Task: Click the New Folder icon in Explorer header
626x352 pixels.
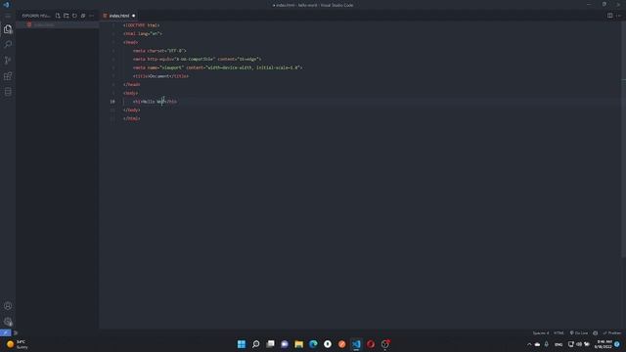Action: (x=67, y=16)
